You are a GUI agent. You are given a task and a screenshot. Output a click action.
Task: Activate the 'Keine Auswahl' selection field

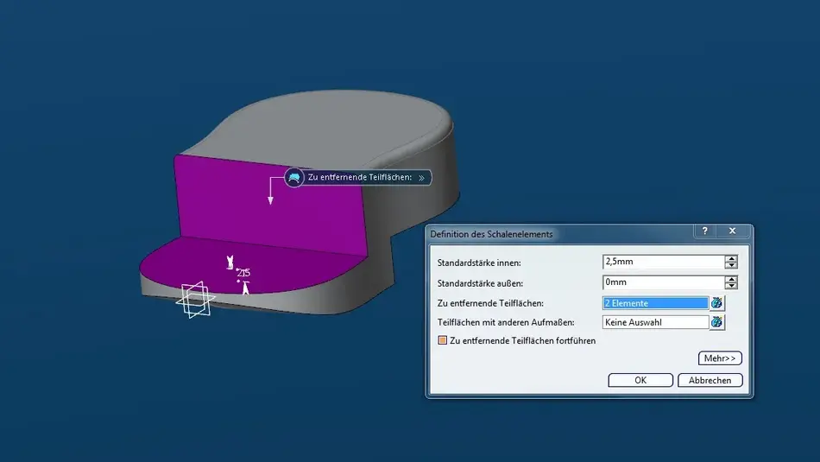(655, 322)
